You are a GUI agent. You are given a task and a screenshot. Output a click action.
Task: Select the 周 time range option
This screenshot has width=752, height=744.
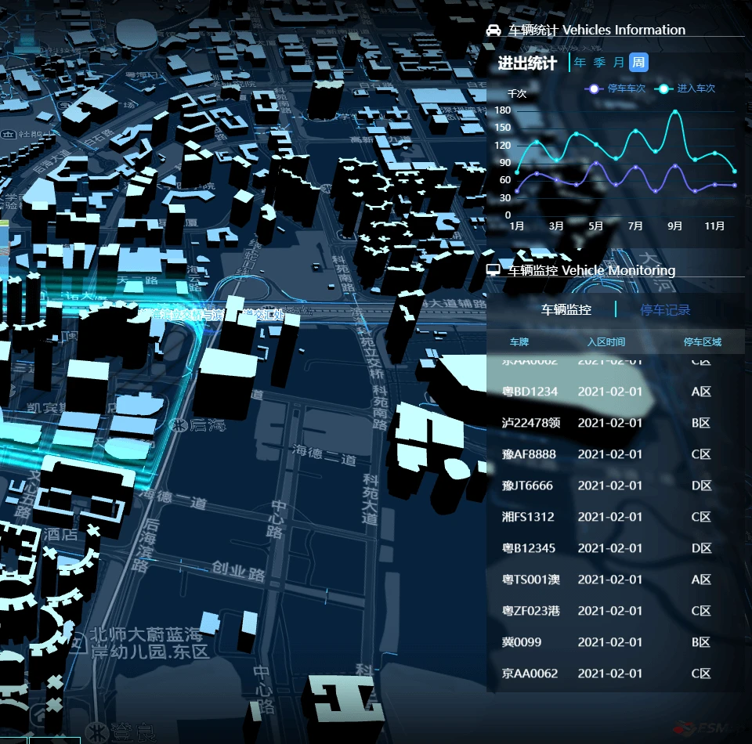click(638, 63)
